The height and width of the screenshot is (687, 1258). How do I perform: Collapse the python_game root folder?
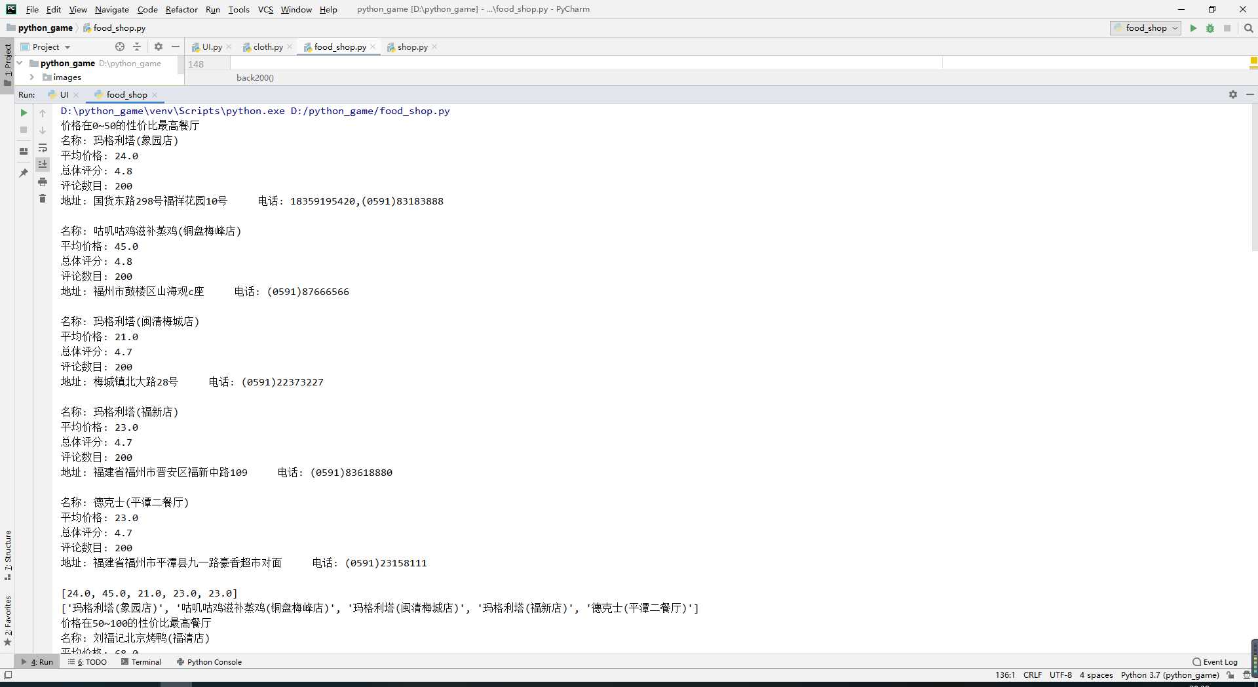[20, 63]
